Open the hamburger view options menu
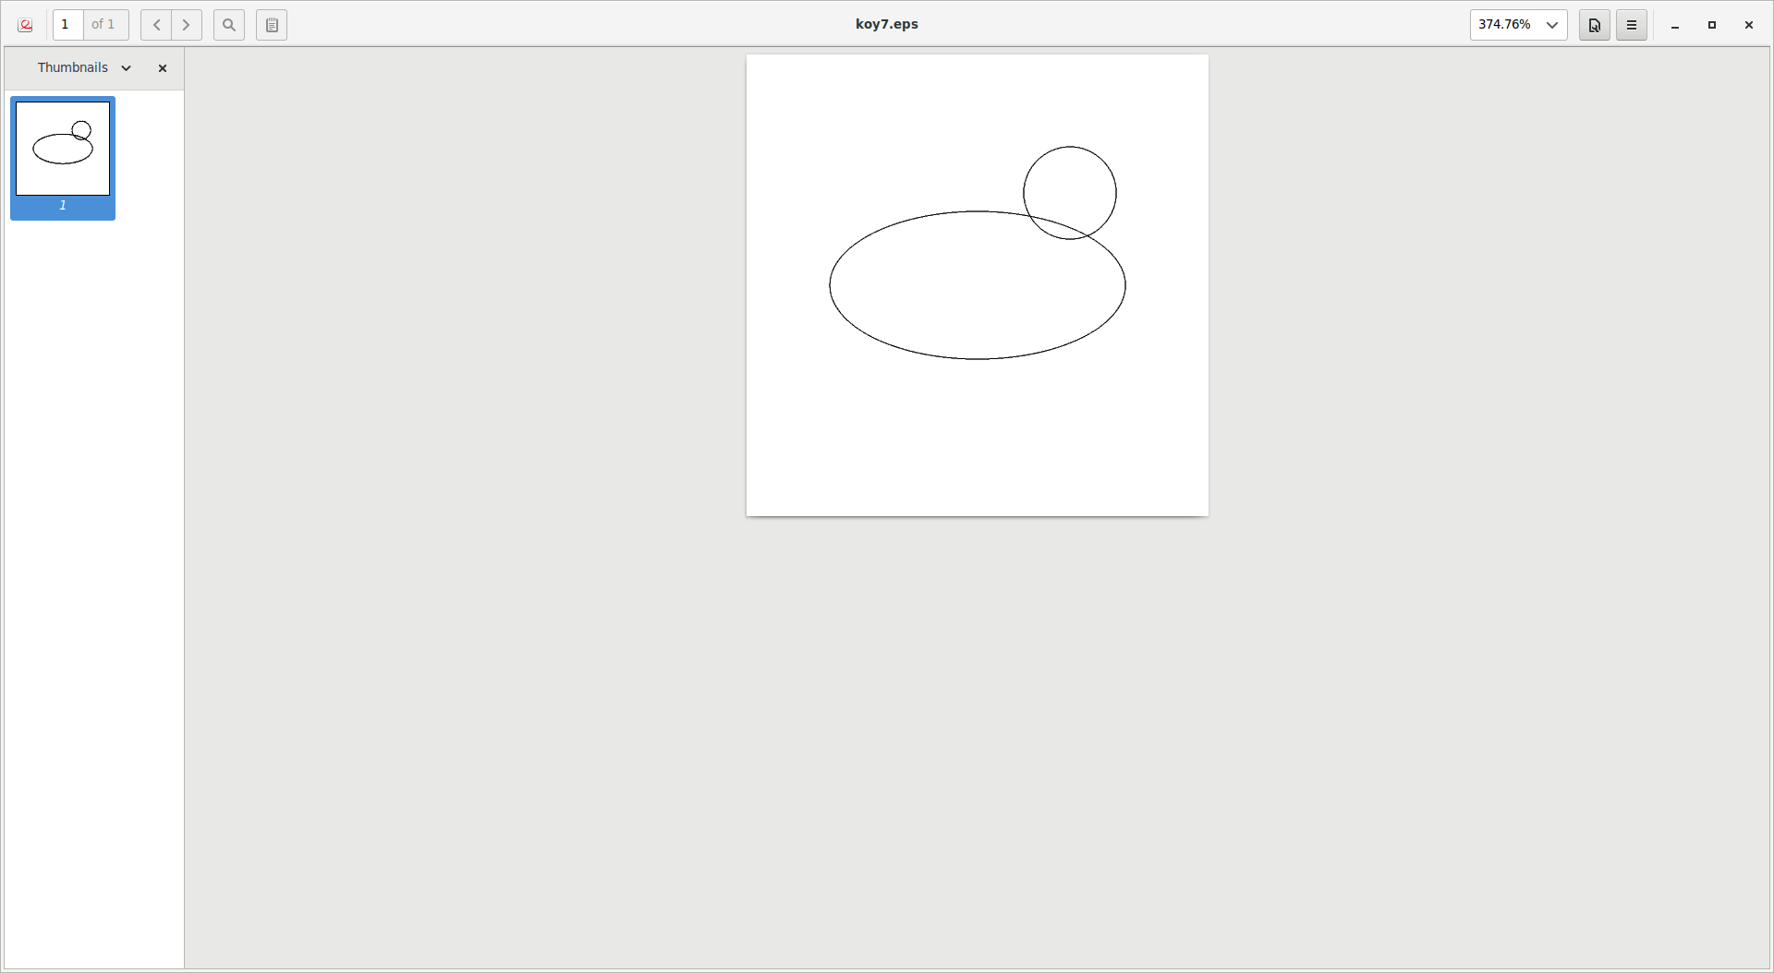This screenshot has width=1774, height=973. tap(1632, 25)
